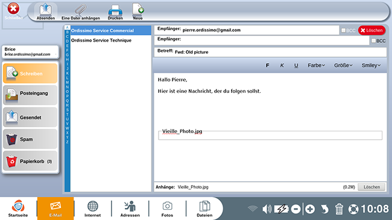This screenshot has width=392, height=220.
Task: Open the Gesendet sent folder
Action: (x=30, y=117)
